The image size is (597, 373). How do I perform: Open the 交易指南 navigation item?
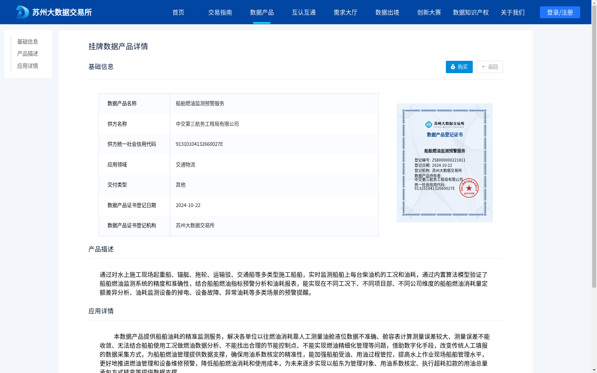pos(220,12)
